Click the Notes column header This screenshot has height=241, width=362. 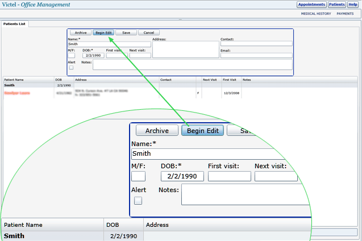pyautogui.click(x=299, y=80)
